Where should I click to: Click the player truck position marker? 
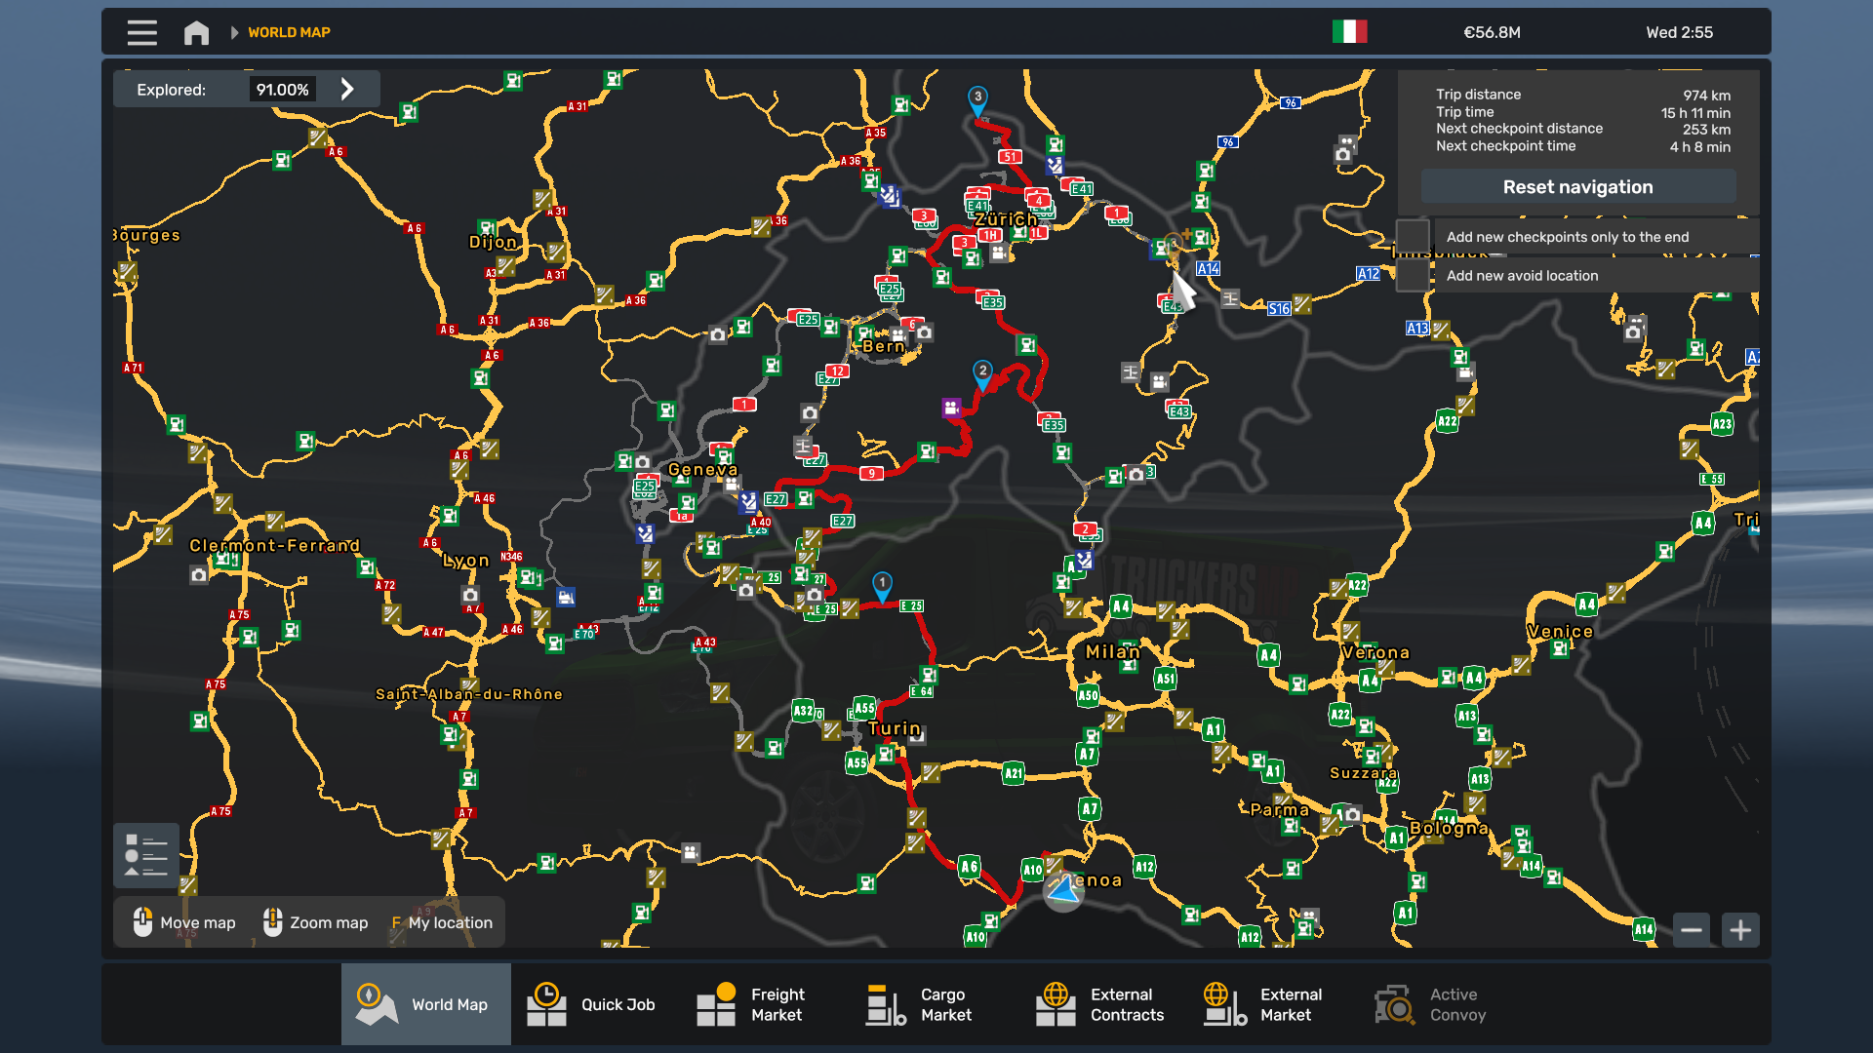click(1062, 890)
